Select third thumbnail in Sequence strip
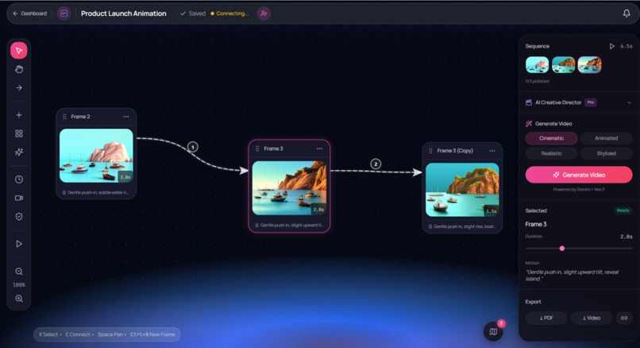The height and width of the screenshot is (348, 640). pyautogui.click(x=589, y=65)
